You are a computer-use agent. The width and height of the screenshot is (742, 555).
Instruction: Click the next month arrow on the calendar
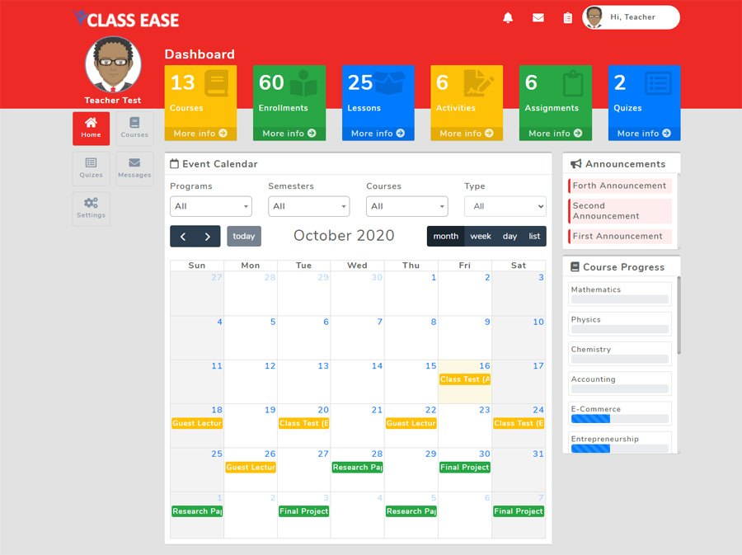[208, 236]
